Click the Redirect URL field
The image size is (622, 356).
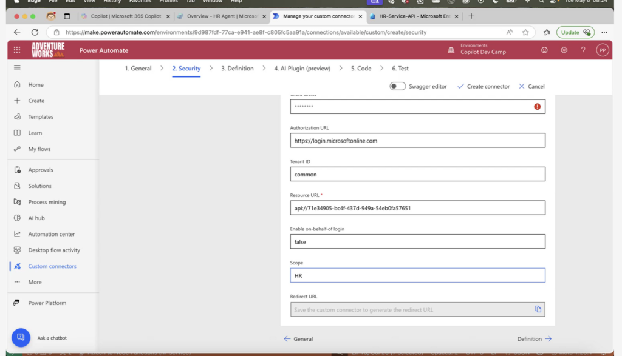[417, 309]
